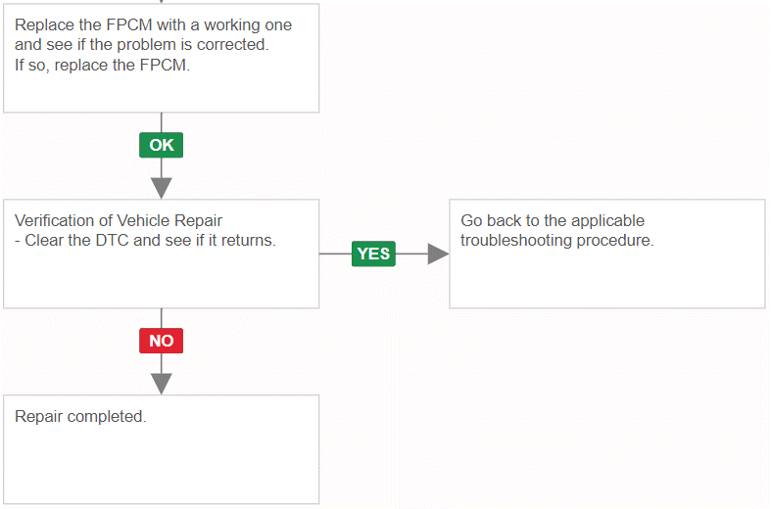Click the arrowhead below the OK badge
This screenshot has height=509, width=771.
162,188
